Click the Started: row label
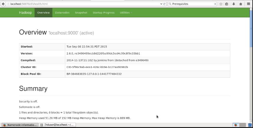The image size is (253, 128). (27, 46)
